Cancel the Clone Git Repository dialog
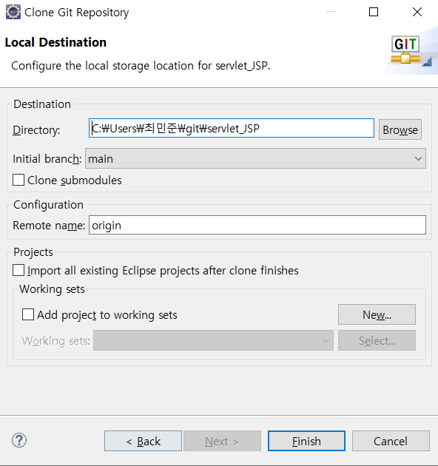This screenshot has width=438, height=466. pos(391,441)
